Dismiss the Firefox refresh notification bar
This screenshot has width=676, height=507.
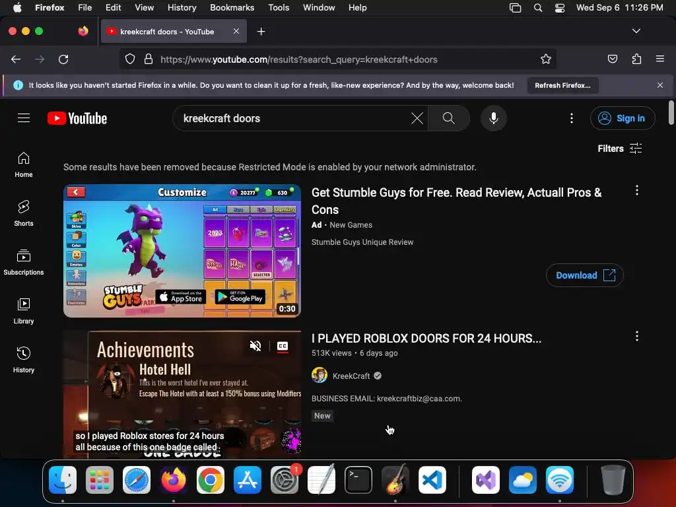(660, 85)
